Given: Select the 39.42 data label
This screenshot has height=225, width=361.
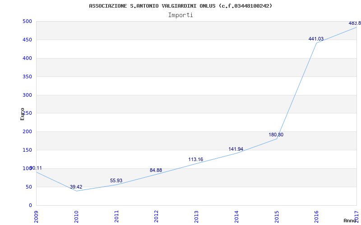Looking at the screenshot, I should pos(76,187).
